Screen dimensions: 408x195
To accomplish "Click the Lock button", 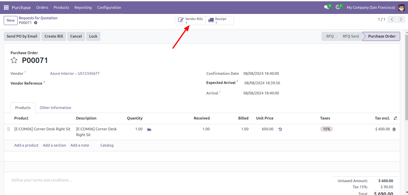I will 93,36.
